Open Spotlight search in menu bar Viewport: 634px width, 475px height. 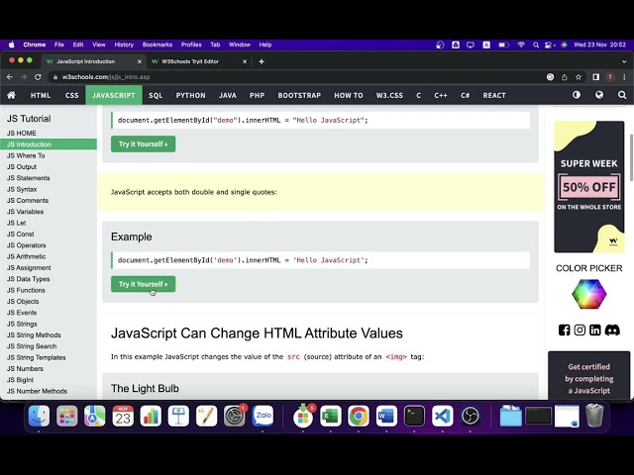(536, 45)
